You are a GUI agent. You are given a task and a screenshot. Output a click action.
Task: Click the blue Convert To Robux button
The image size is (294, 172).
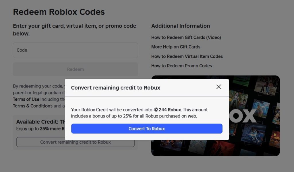tap(147, 129)
